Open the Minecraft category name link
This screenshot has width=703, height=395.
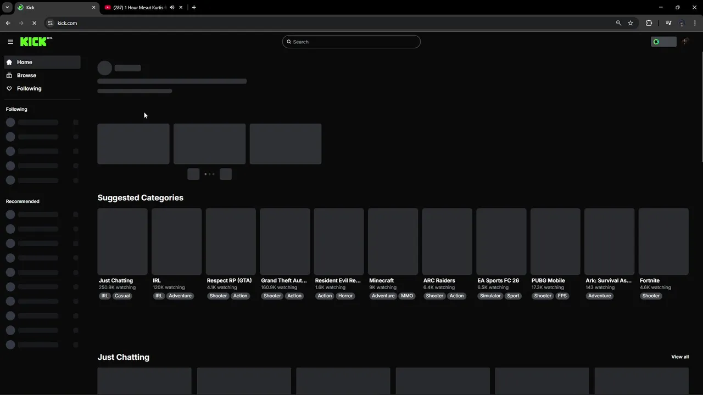tap(381, 280)
